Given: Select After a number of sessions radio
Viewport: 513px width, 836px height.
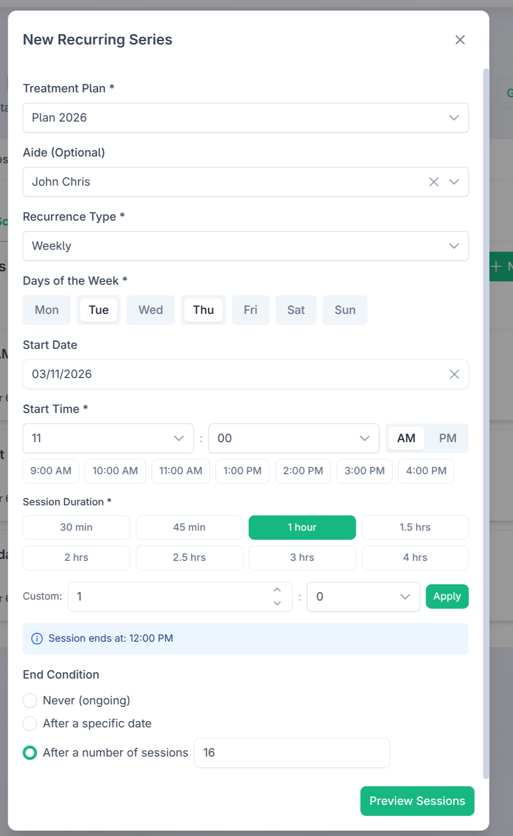Looking at the screenshot, I should 30,753.
